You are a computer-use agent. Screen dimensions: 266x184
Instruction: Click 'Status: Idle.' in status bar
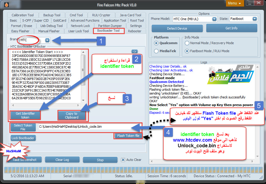click(124, 176)
